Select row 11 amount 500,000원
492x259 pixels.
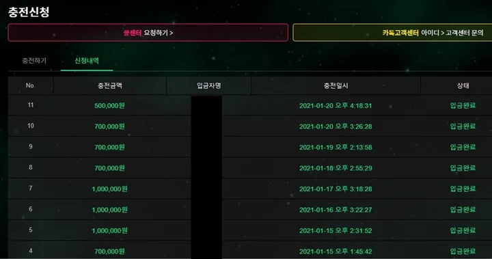click(109, 105)
